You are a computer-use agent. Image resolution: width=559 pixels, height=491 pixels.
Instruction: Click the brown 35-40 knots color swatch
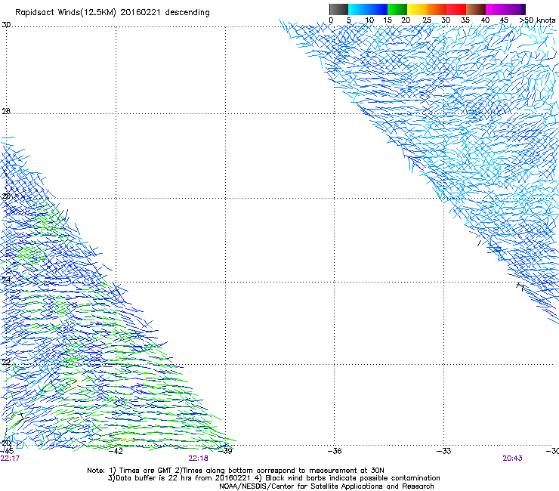coord(476,9)
